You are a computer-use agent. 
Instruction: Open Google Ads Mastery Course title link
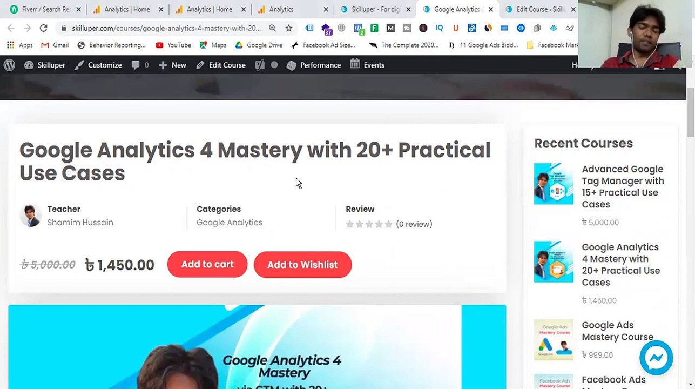pos(617,331)
